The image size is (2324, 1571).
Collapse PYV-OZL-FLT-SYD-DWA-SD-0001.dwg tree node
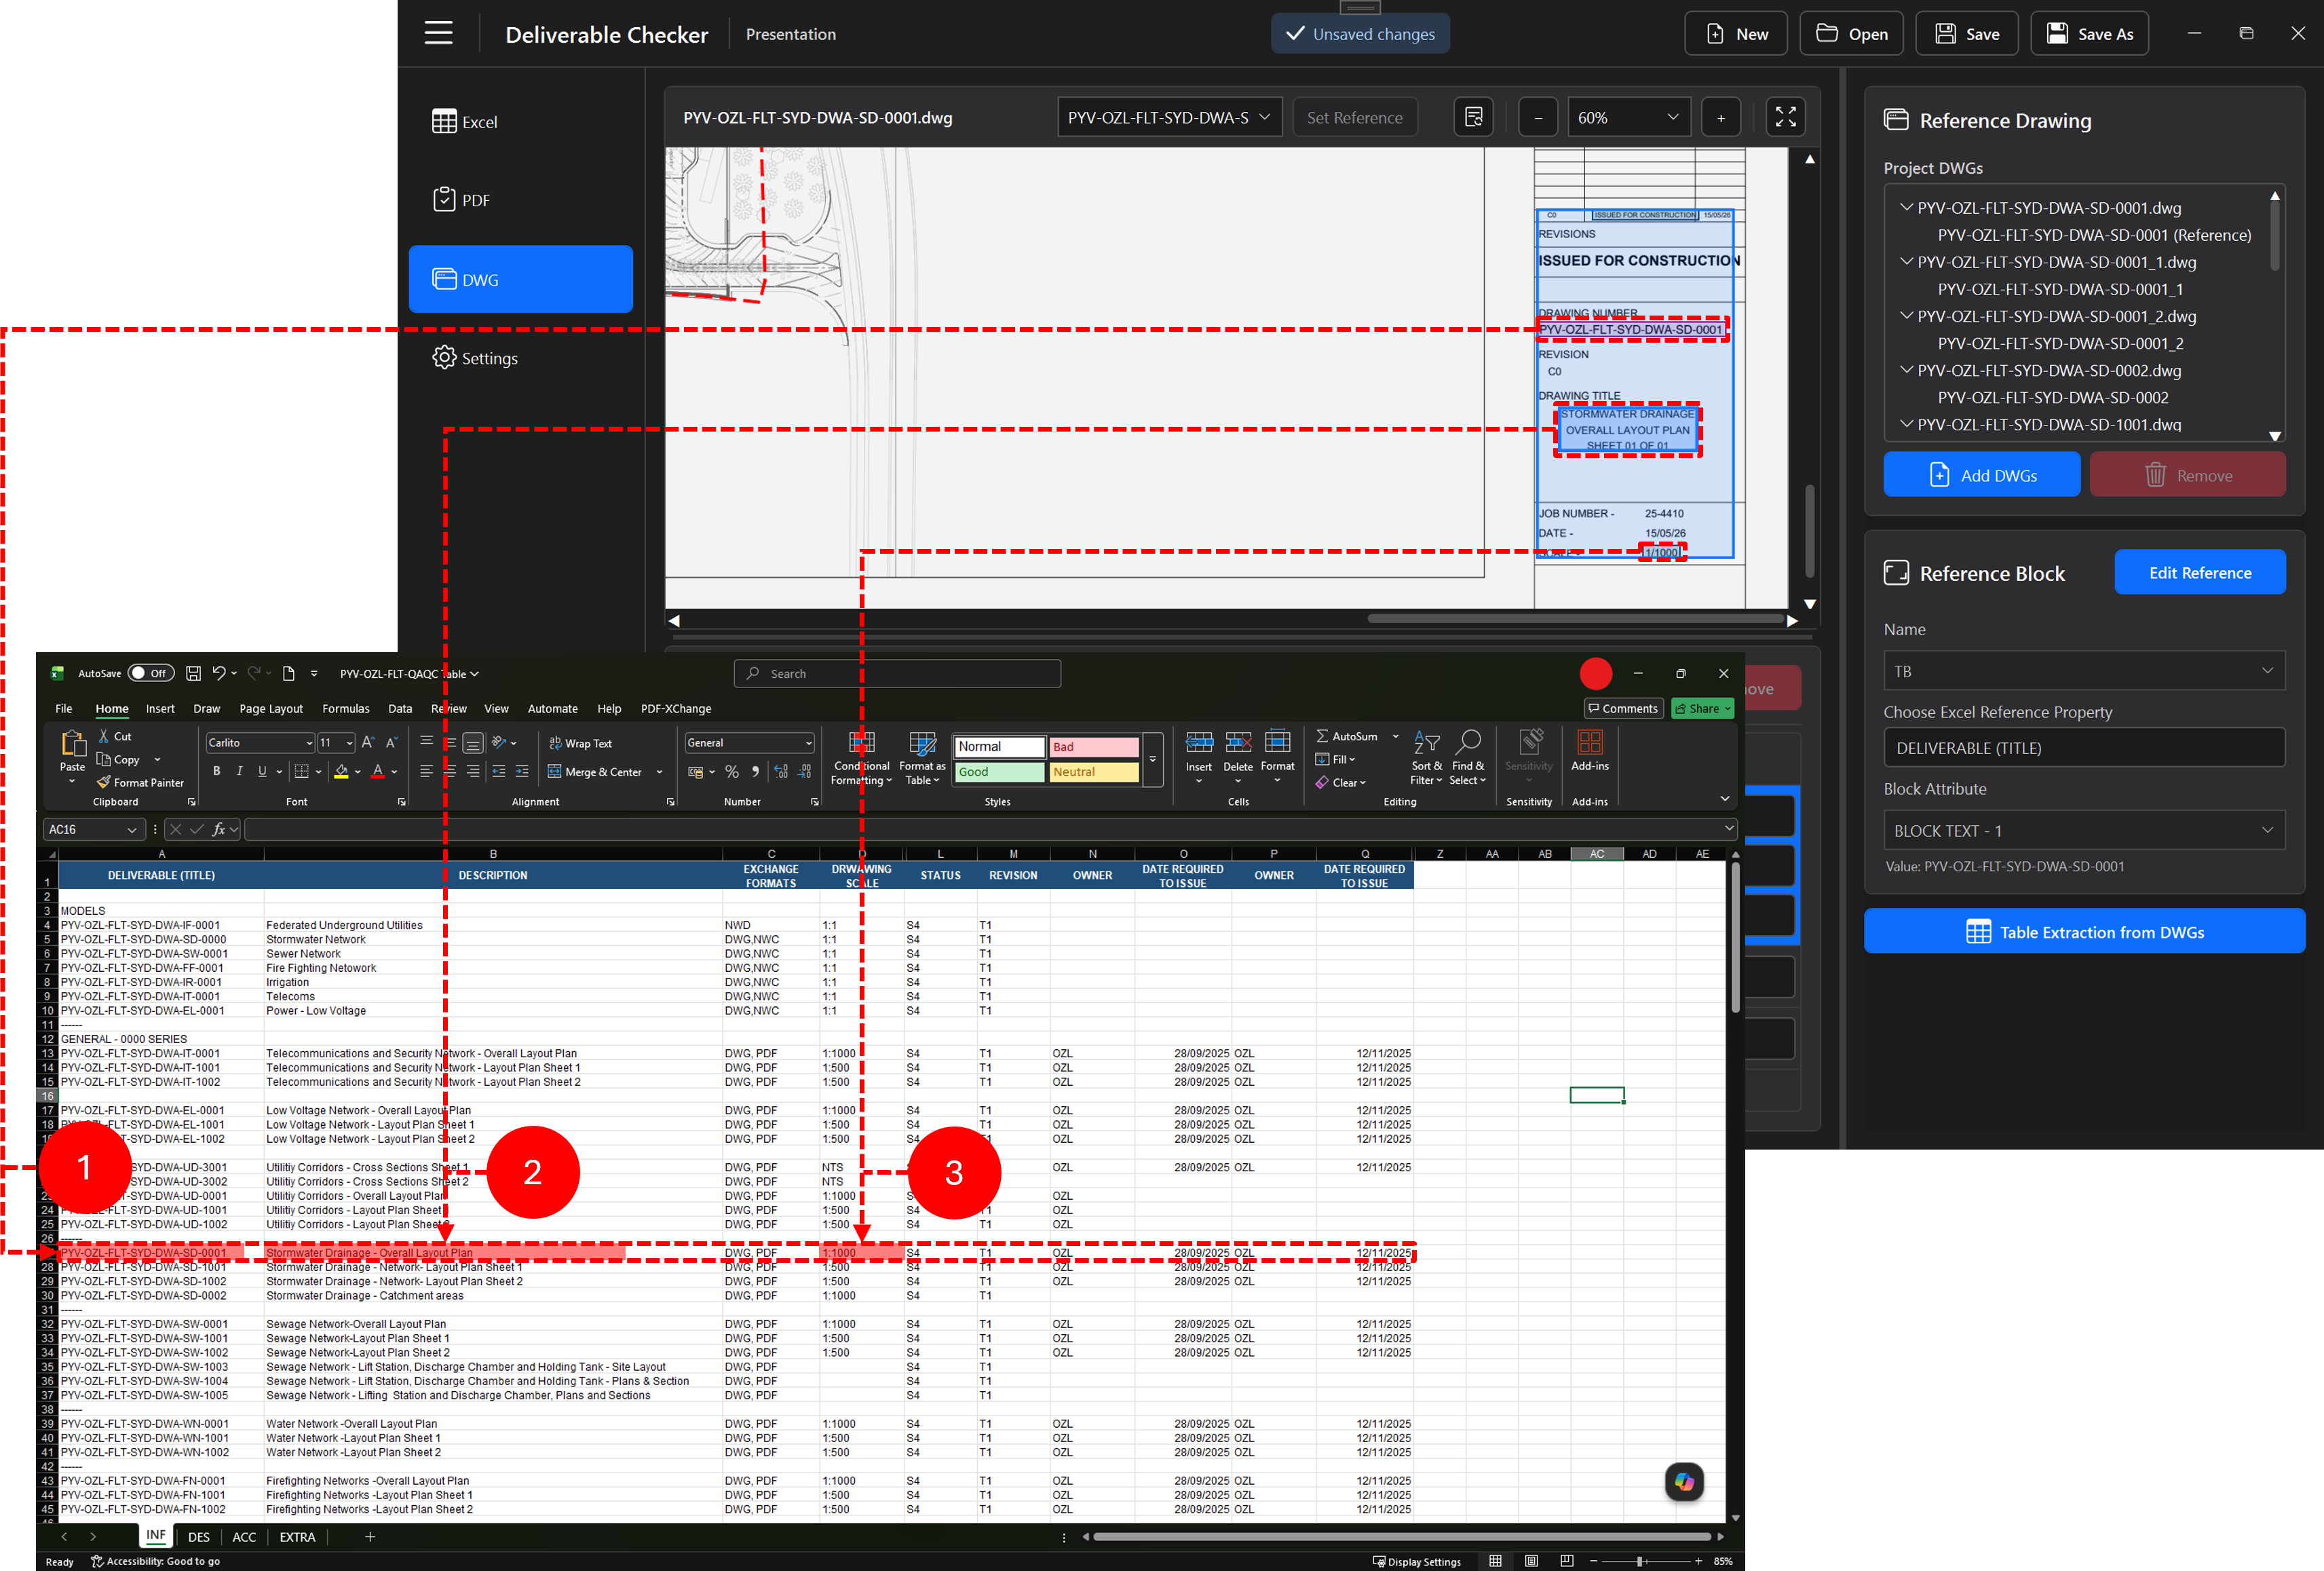[1906, 207]
